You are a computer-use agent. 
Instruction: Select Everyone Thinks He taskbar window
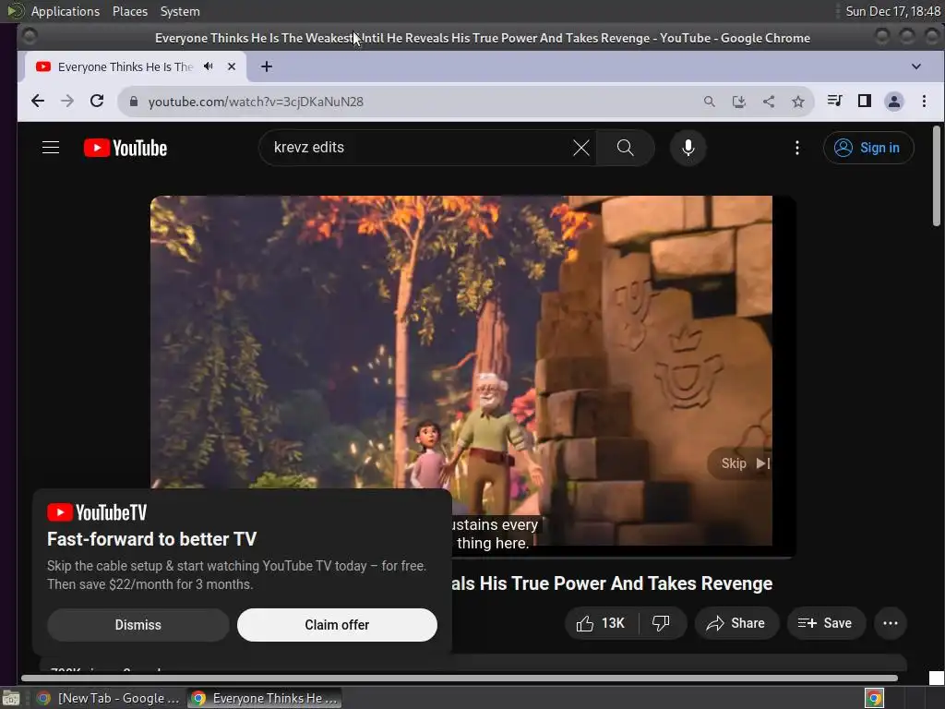(265, 698)
